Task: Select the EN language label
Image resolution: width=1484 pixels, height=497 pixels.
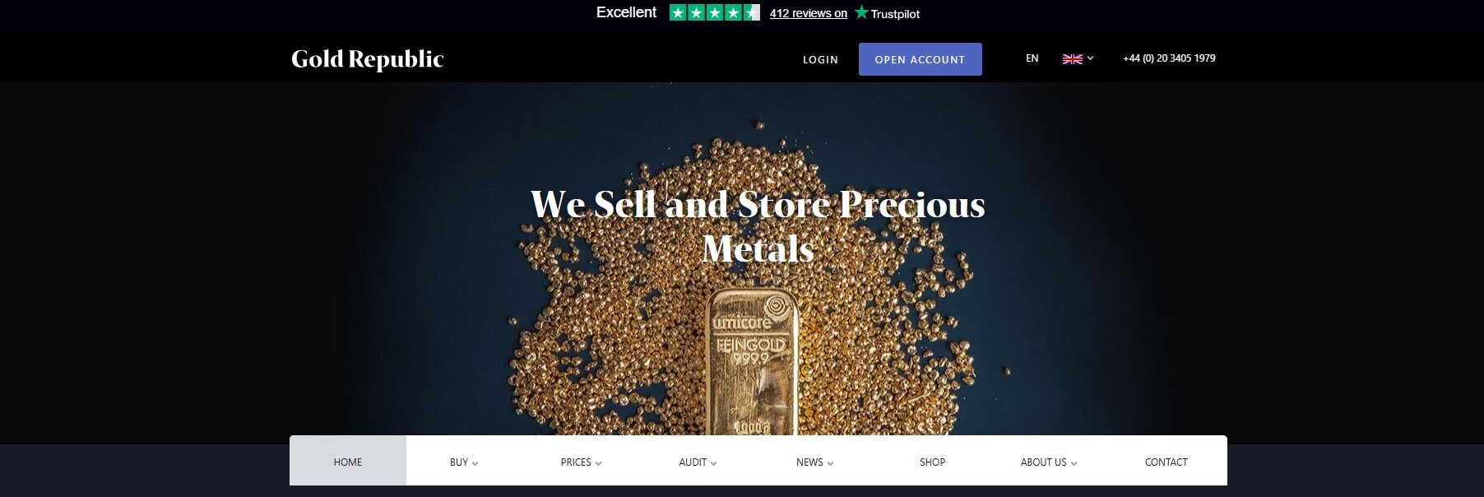Action: coord(1032,58)
